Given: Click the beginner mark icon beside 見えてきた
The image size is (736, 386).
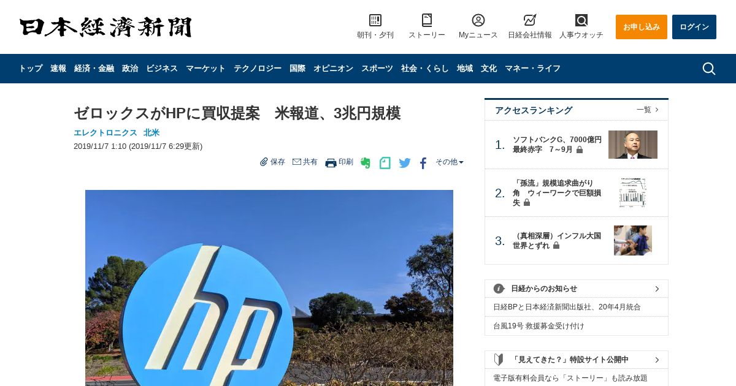Looking at the screenshot, I should 499,360.
